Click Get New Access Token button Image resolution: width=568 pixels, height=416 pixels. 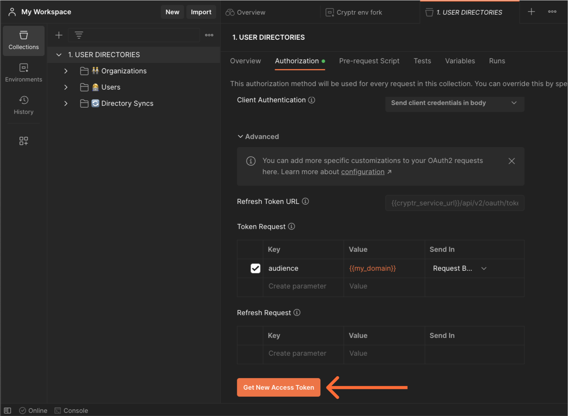[279, 387]
